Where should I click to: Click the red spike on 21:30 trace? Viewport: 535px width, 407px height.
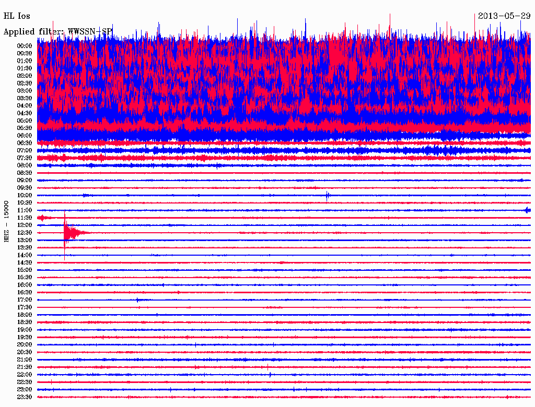[267, 367]
